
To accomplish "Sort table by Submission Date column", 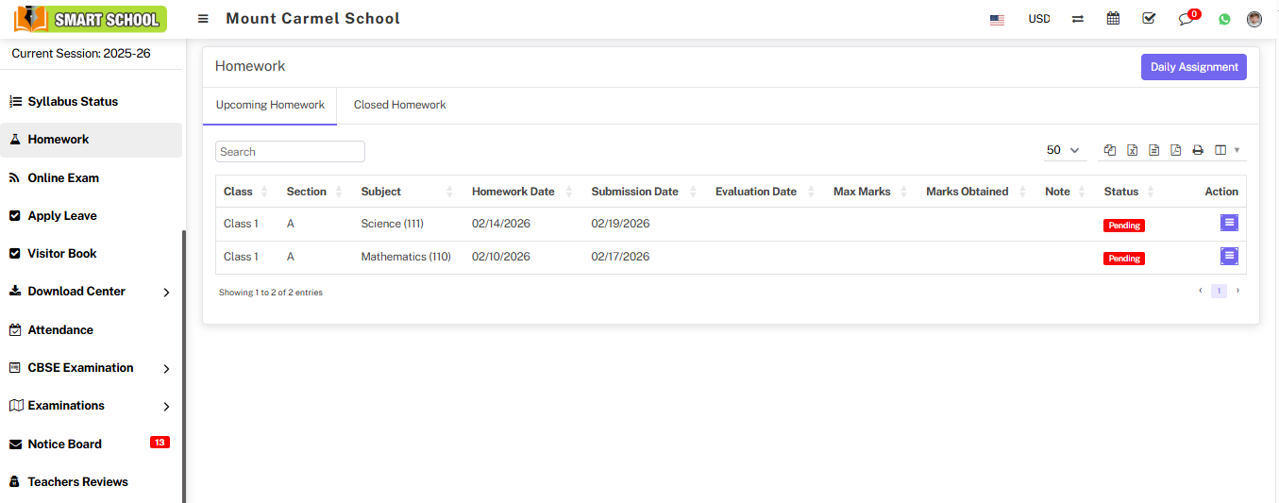I will (634, 192).
